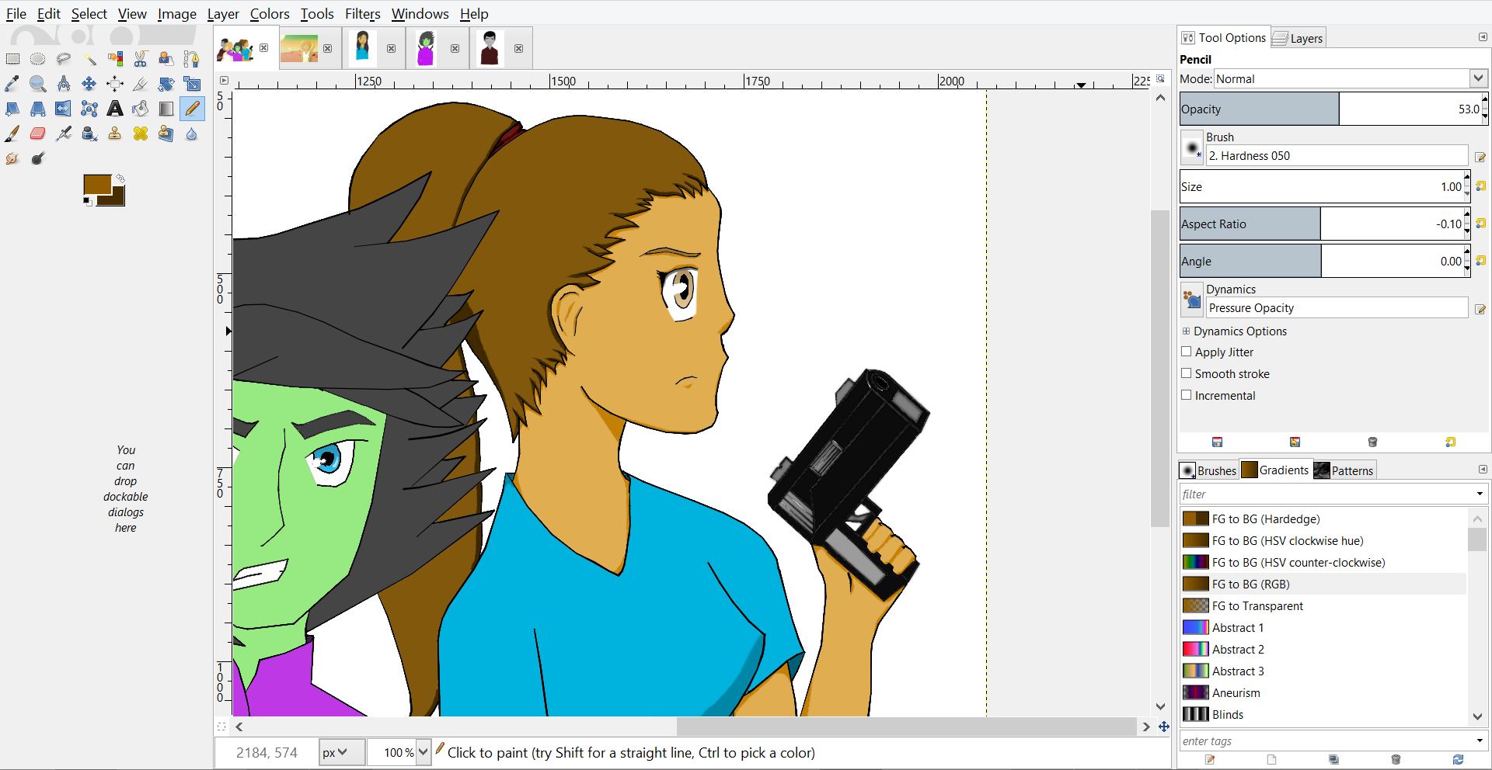Enable the Smooth stroke checkbox
1492x770 pixels.
pyautogui.click(x=1187, y=373)
